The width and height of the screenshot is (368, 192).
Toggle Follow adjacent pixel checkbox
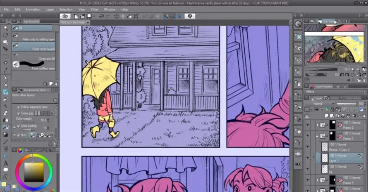tap(18, 107)
